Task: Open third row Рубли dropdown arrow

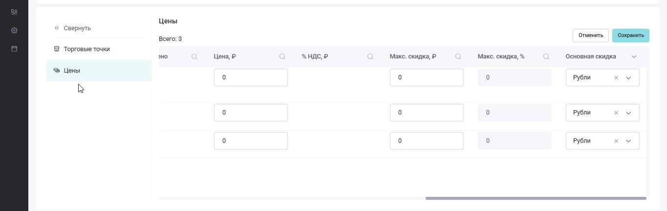Action: pos(628,141)
